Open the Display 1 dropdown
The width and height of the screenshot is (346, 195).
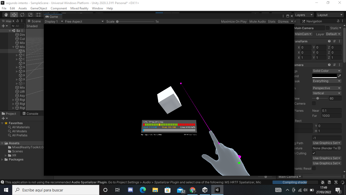53,22
